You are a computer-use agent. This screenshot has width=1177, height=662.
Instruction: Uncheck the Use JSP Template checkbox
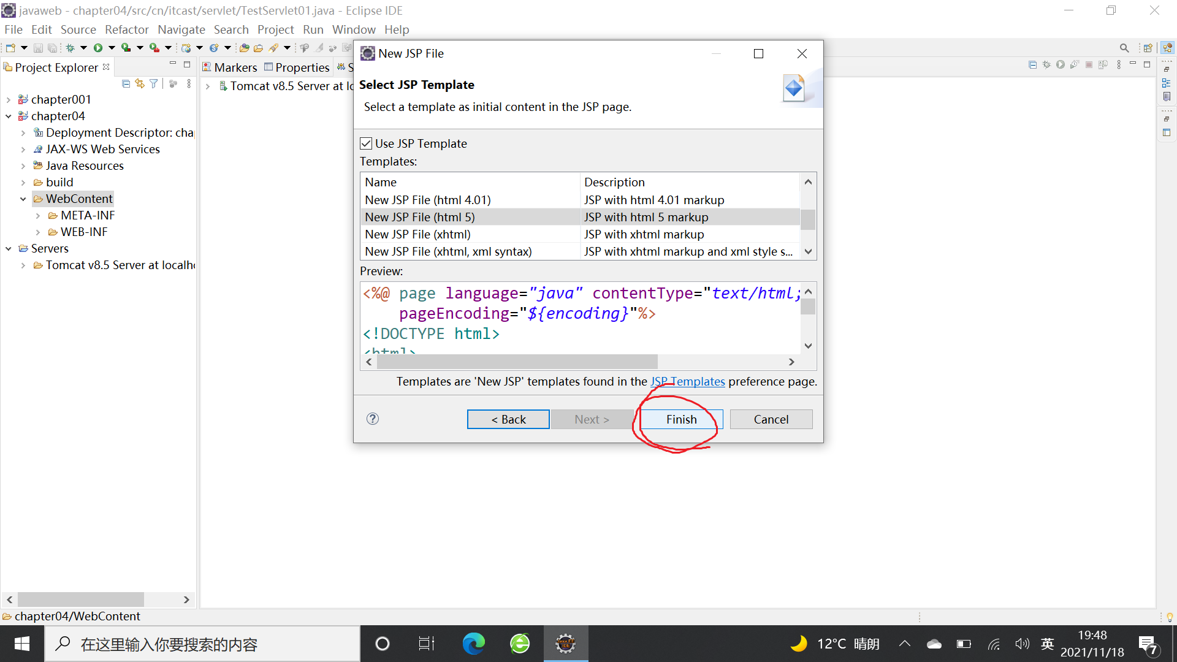(x=366, y=143)
